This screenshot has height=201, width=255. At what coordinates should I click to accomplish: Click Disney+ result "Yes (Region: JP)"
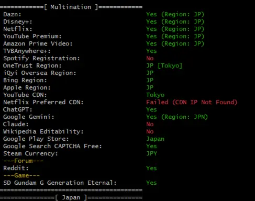pyautogui.click(x=175, y=21)
